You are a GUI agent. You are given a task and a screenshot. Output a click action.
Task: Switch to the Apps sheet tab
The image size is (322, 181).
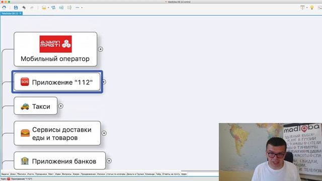click(x=184, y=174)
